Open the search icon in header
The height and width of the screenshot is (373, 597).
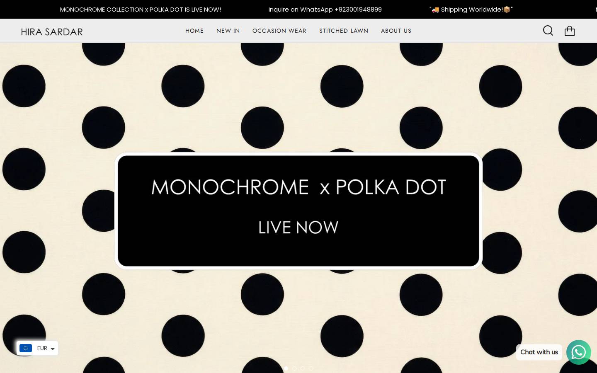548,31
